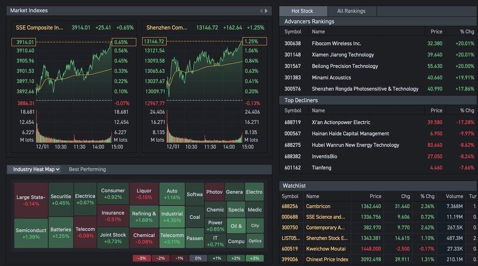This screenshot has width=478, height=266.
Task: Sort Advancers Rankings by % Chg header
Action: tap(466, 32)
